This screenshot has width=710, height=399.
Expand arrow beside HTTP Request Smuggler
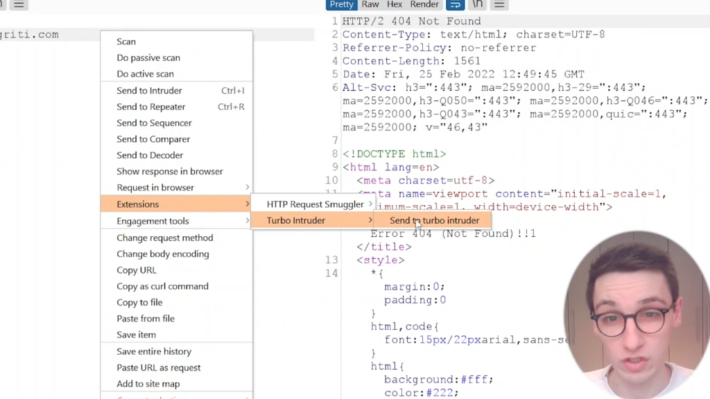coord(370,204)
